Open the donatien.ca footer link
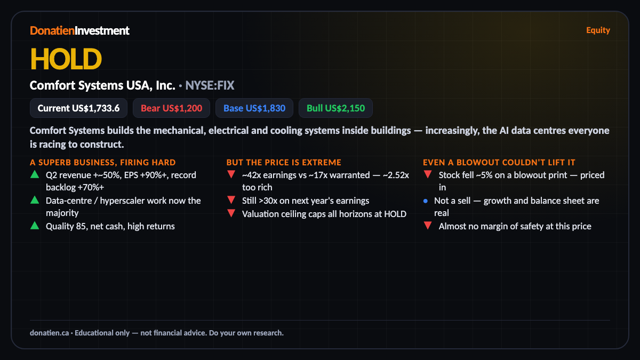The width and height of the screenshot is (640, 360). (x=49, y=333)
